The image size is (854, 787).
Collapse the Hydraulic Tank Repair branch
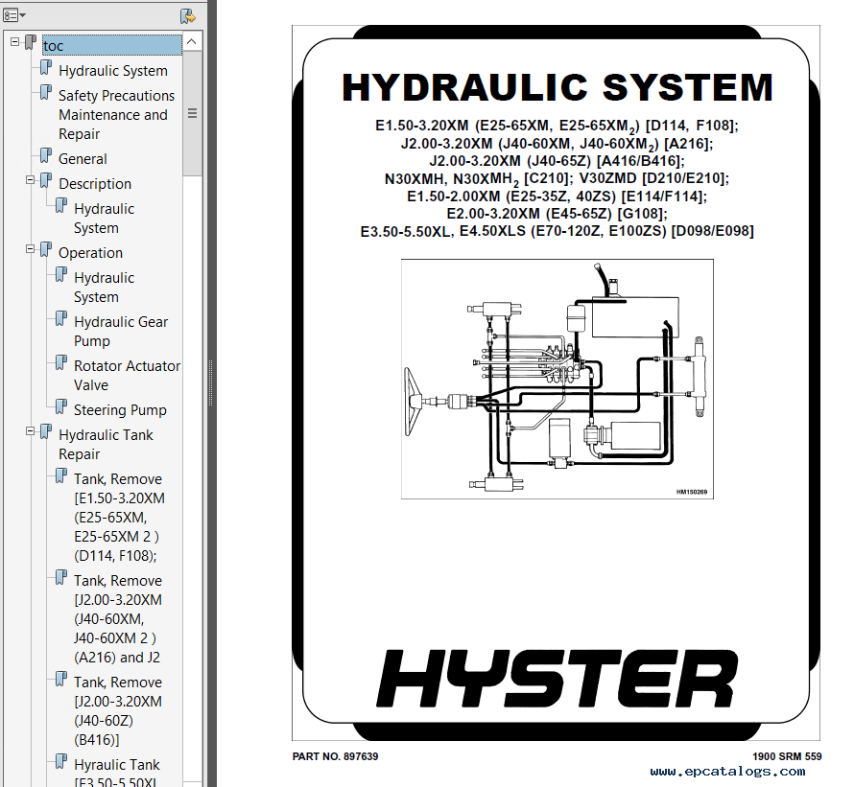(x=30, y=431)
